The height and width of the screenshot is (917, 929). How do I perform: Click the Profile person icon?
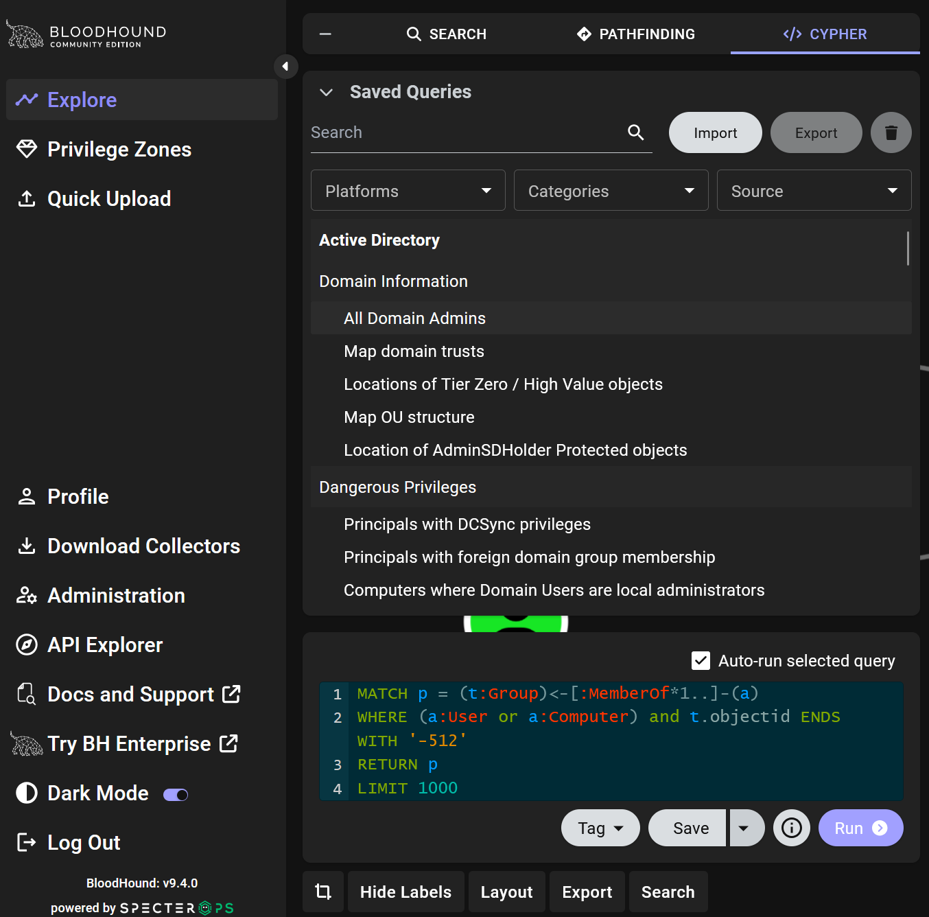[x=27, y=496]
